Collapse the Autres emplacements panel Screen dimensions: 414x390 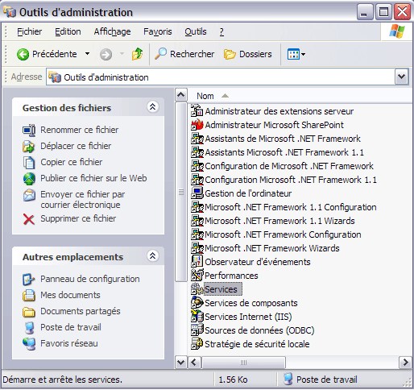point(153,256)
